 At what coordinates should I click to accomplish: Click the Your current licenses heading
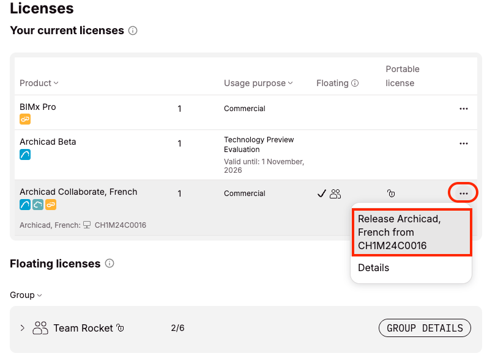point(67,31)
